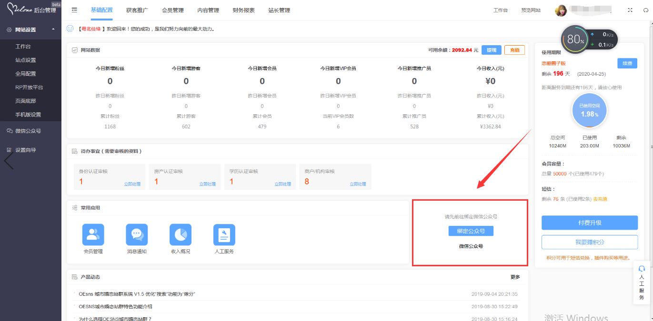Click the fullscreen icon in top bar
This screenshot has height=321, width=653.
coord(631,10)
